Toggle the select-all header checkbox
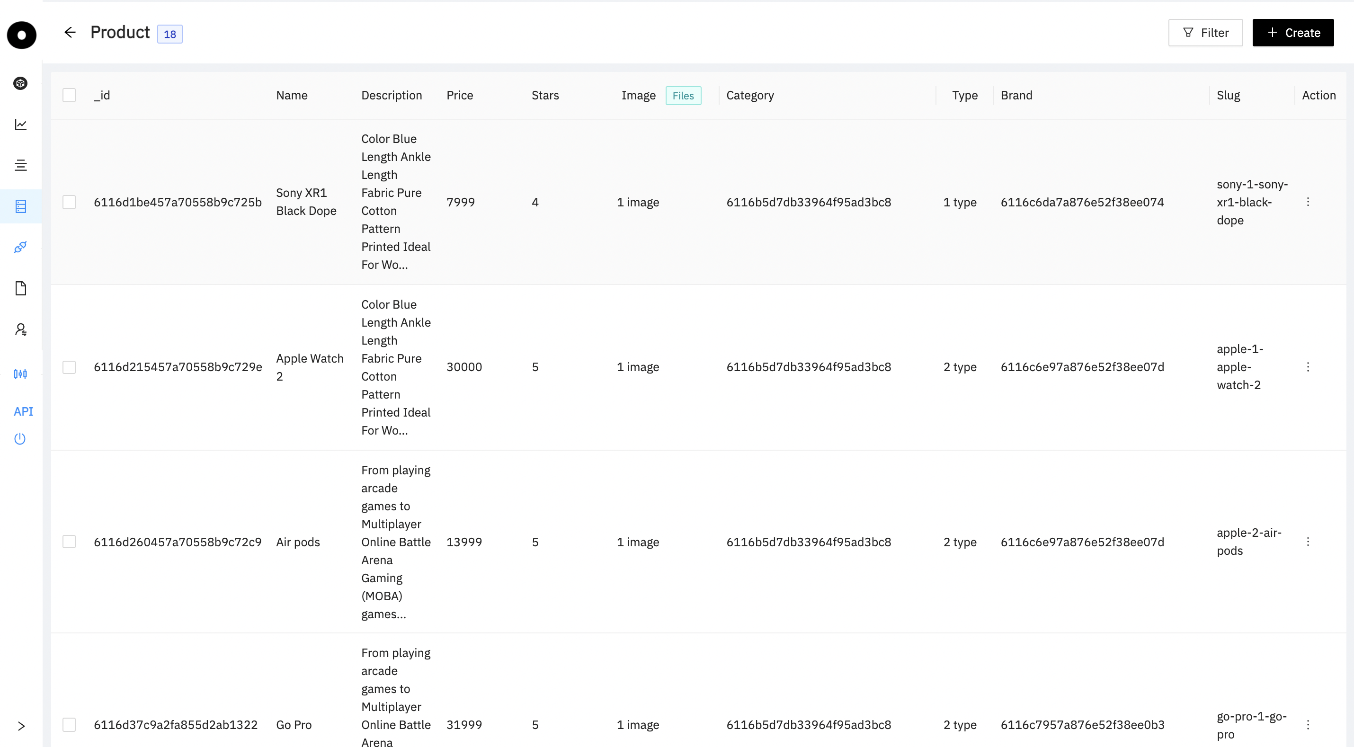The height and width of the screenshot is (747, 1354). pos(69,95)
